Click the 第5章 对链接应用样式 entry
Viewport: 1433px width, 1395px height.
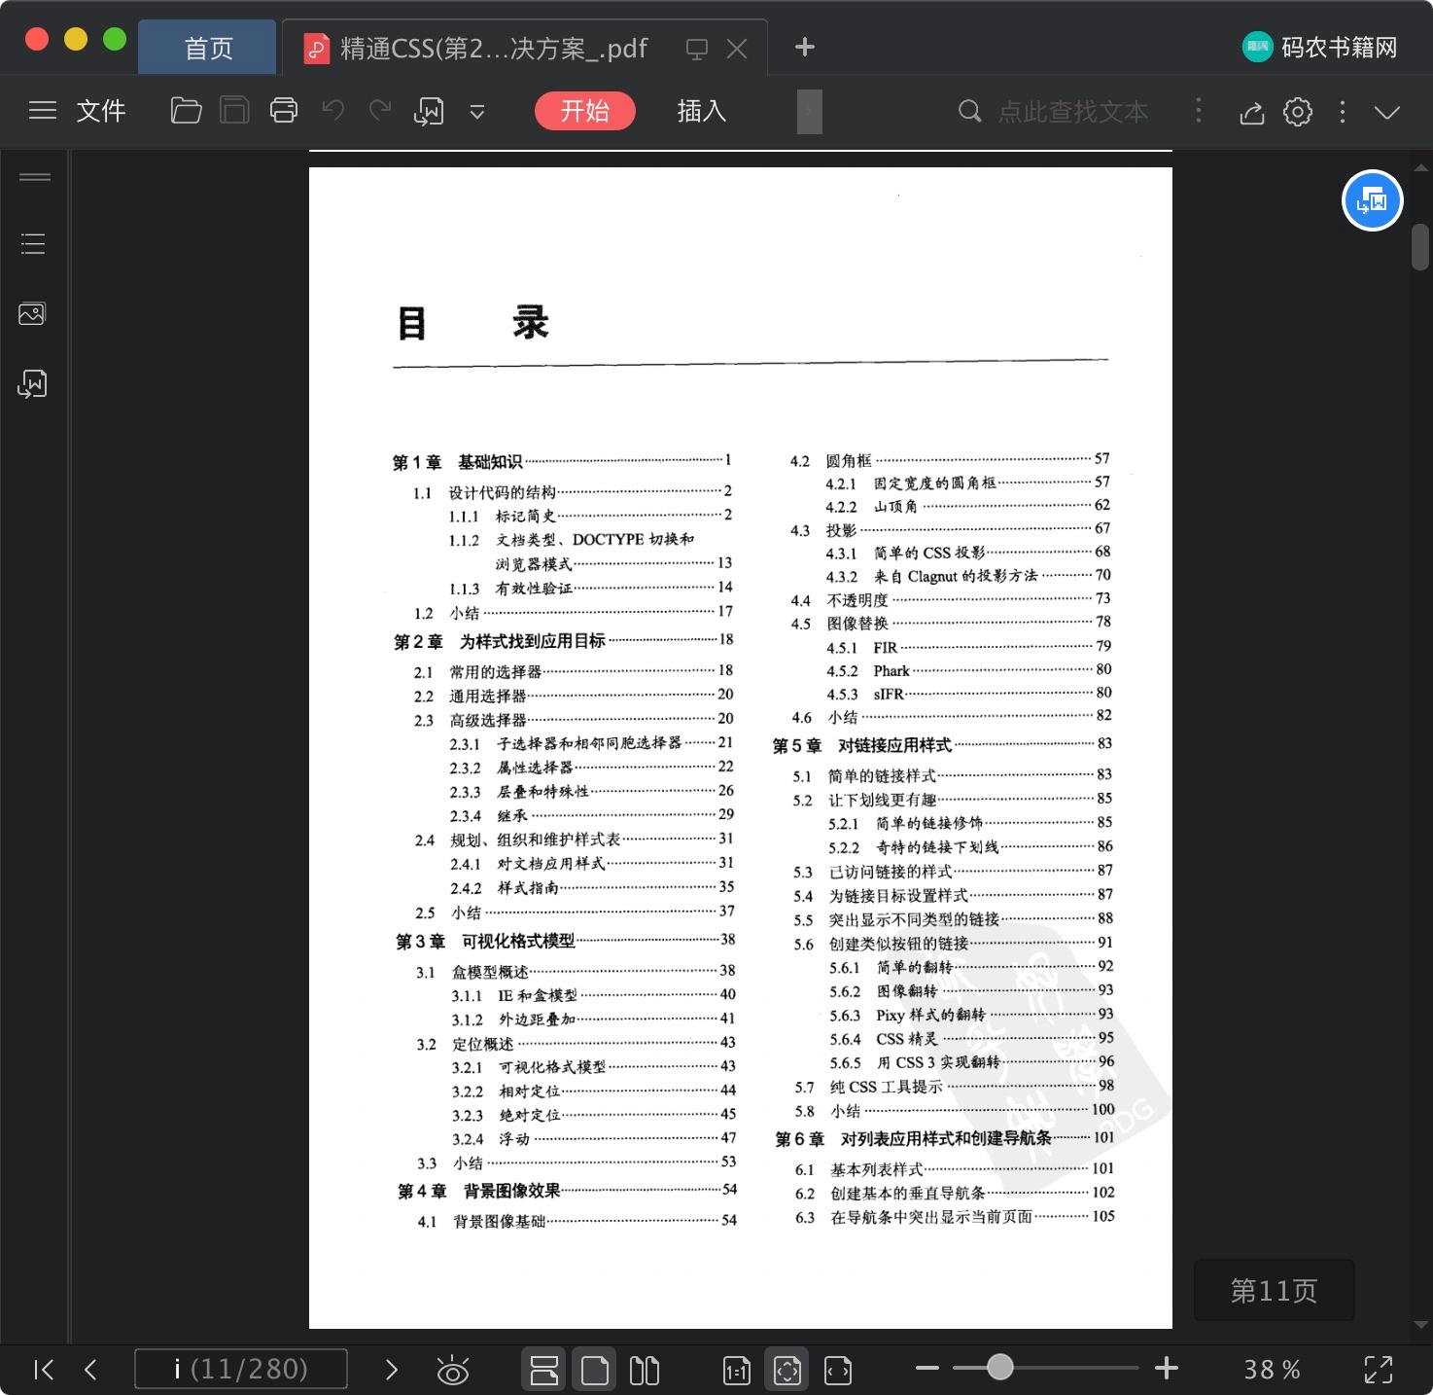pos(942,745)
